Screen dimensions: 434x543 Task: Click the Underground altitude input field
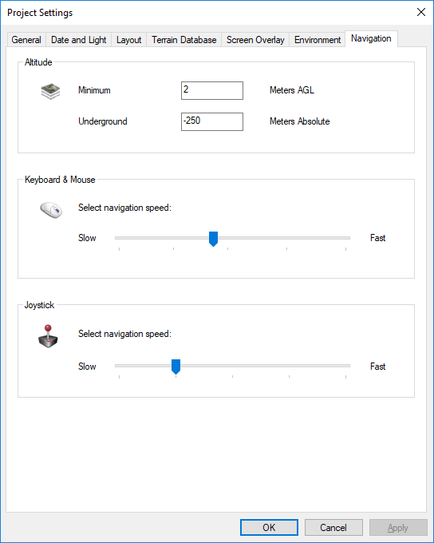[x=212, y=121]
